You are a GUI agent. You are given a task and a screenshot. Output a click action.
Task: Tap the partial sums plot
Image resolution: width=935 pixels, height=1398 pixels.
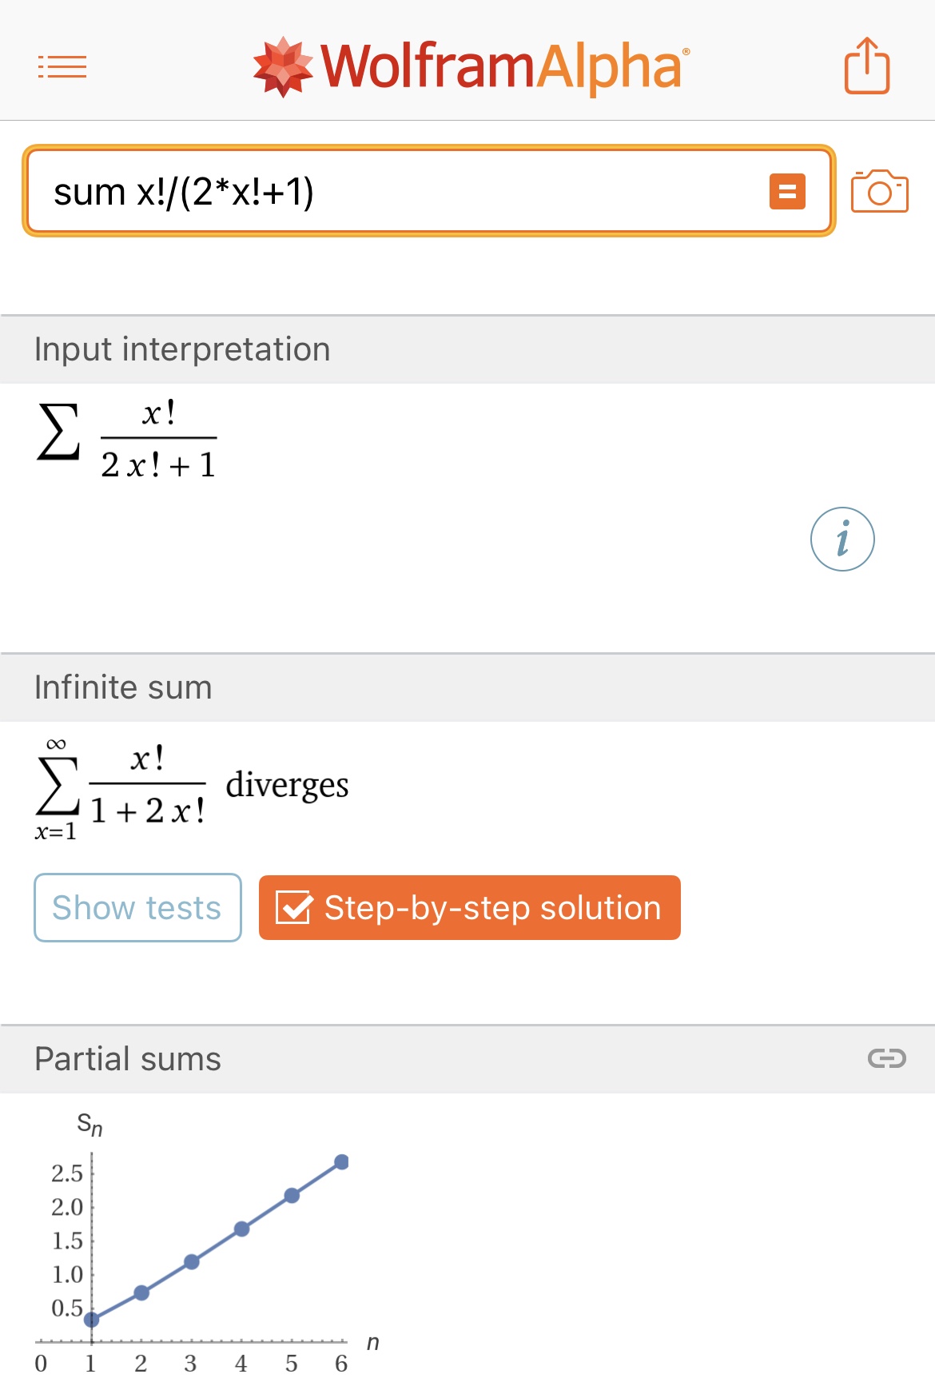point(208,1247)
